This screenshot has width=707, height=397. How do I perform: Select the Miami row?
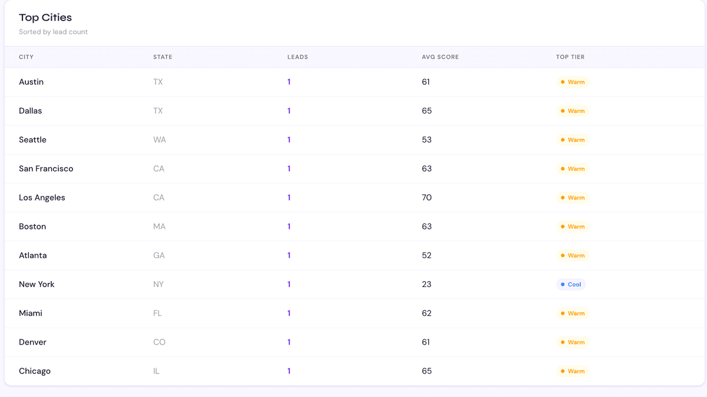point(177,313)
